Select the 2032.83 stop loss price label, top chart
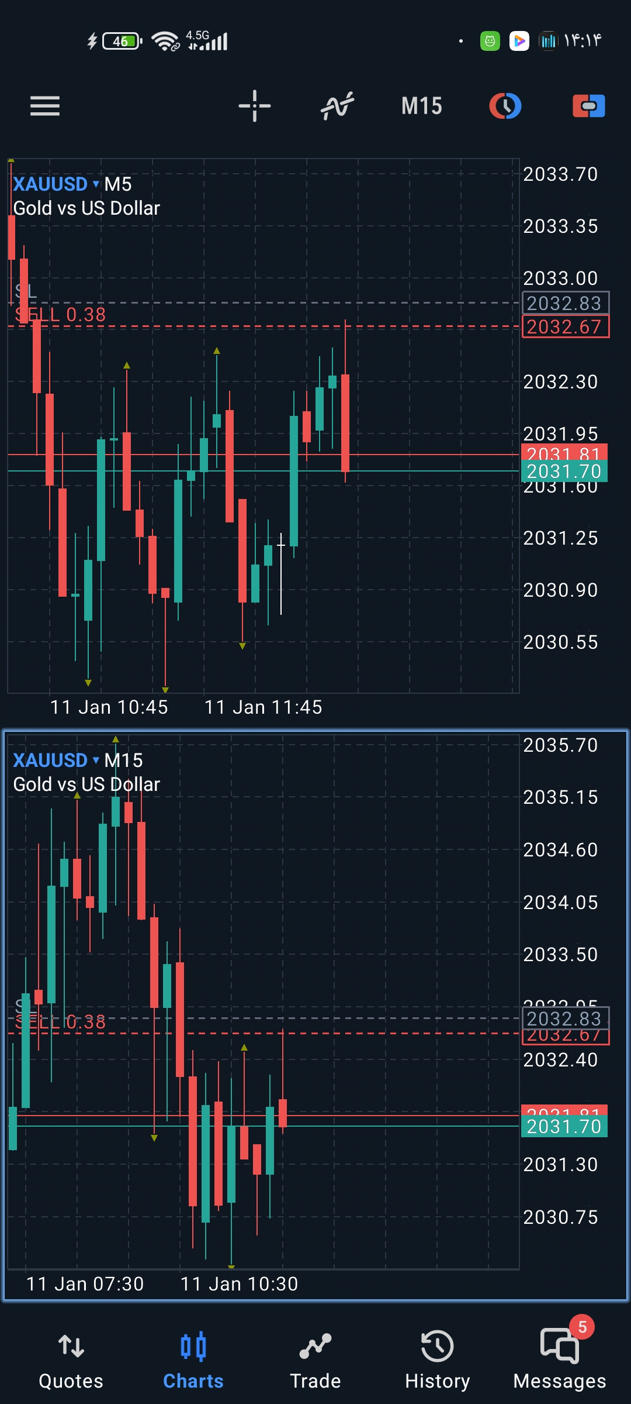This screenshot has width=631, height=1404. click(x=564, y=303)
